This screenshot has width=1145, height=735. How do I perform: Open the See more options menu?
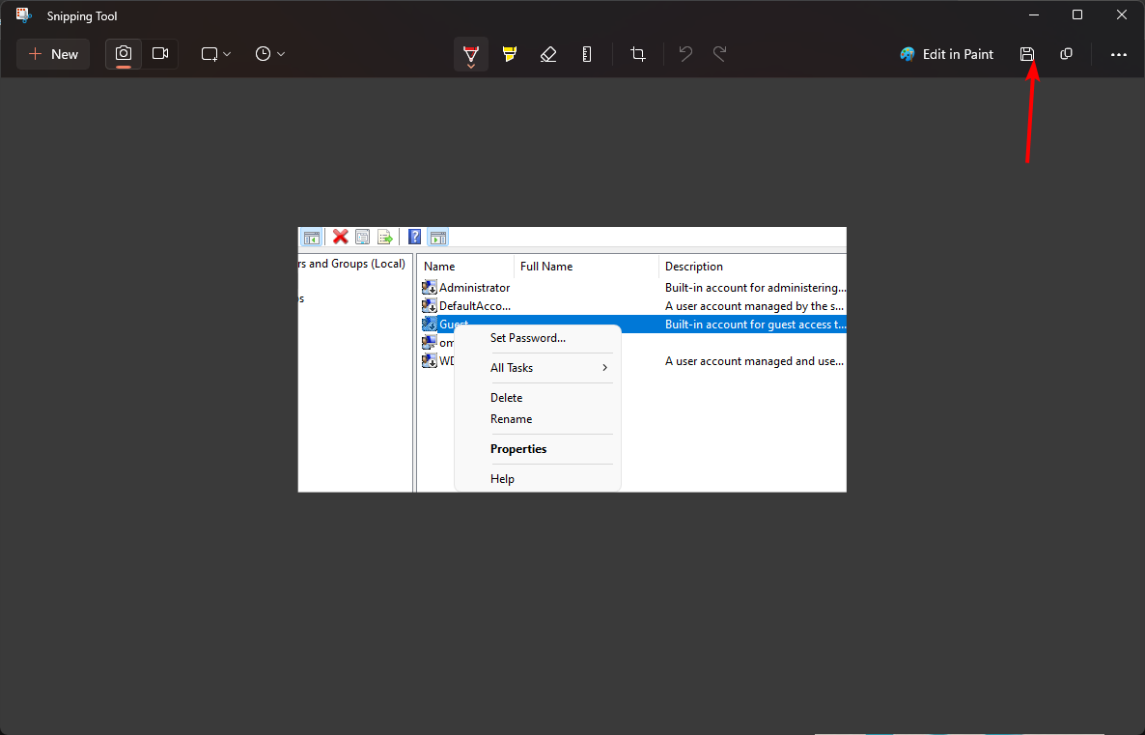pos(1118,54)
